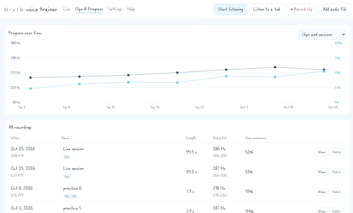Viewport: 353px width, 213px height.
Task: Click the '44.5 s' length value
Action: point(191,152)
